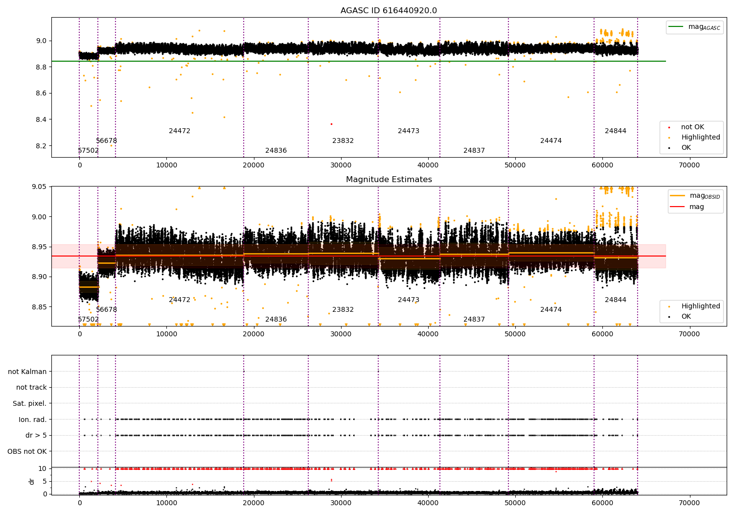The image size is (734, 514).
Task: Click obsid label 56678 in the top plot
Action: tap(107, 141)
